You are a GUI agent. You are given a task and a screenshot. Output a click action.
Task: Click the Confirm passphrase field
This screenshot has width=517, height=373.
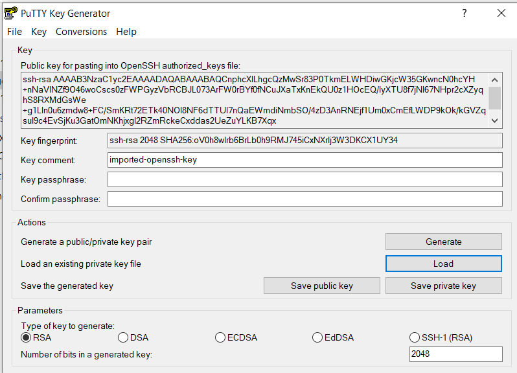[x=305, y=199]
